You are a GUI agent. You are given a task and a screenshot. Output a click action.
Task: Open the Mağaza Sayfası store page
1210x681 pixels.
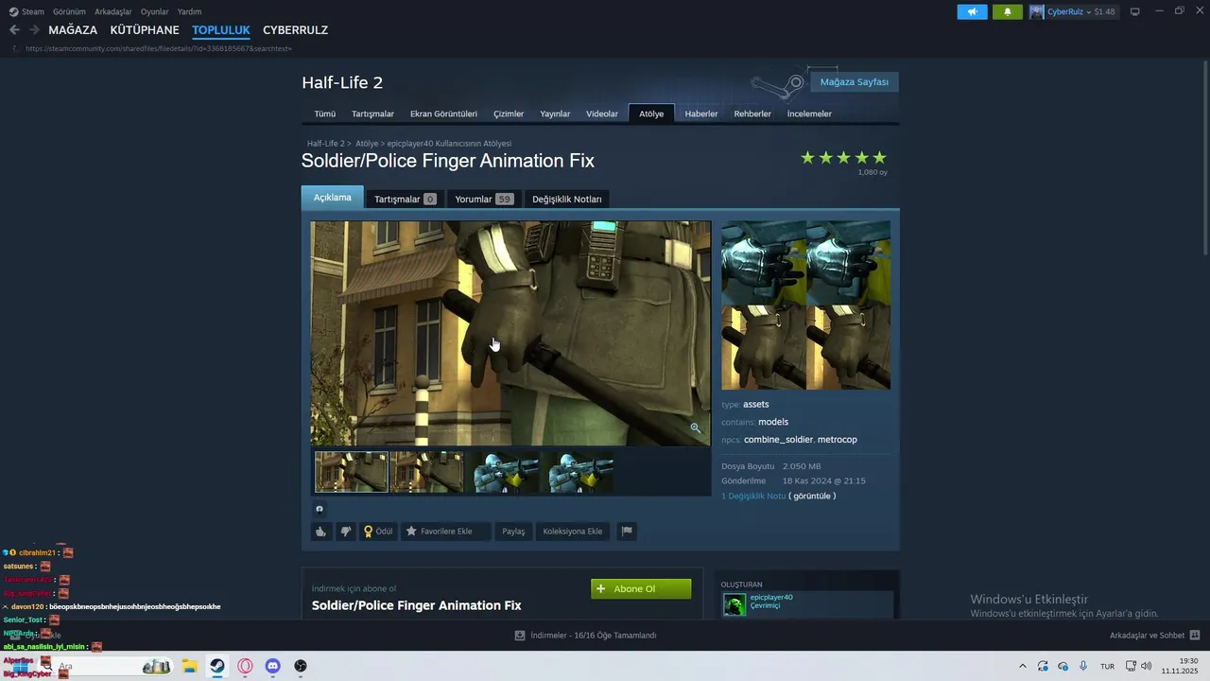pyautogui.click(x=855, y=82)
